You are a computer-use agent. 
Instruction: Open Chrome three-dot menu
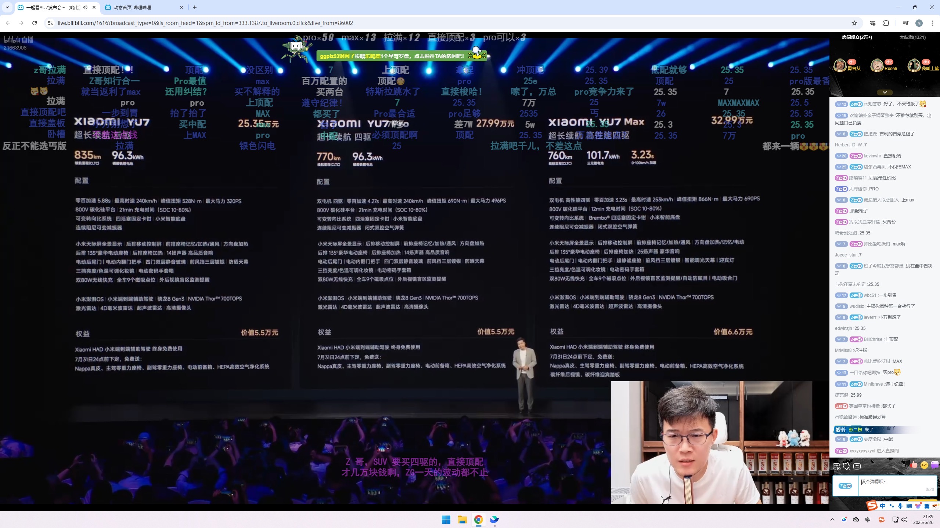coord(932,23)
